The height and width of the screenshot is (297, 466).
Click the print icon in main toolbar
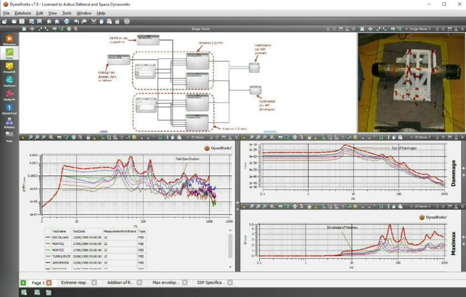pos(66,21)
